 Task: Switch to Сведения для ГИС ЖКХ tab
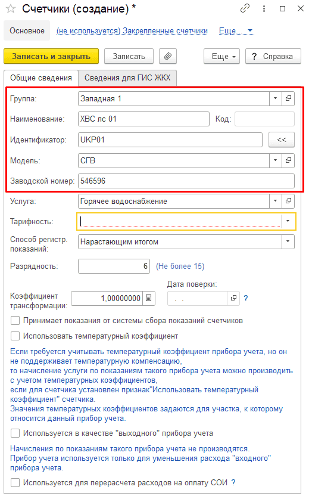pos(127,78)
